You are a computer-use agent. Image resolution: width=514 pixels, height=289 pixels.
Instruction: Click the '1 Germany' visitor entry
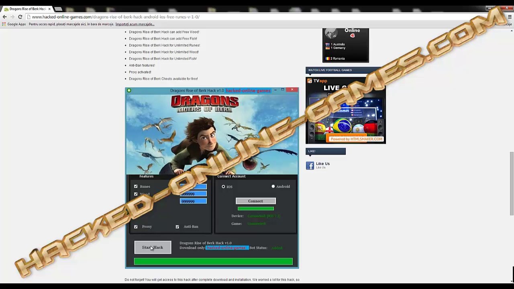coord(335,48)
